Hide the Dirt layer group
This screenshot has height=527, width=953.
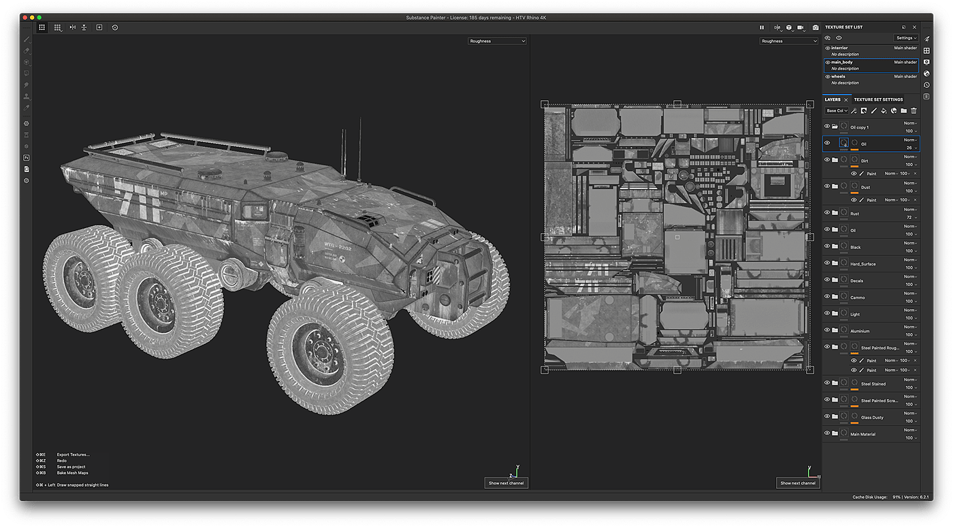click(827, 161)
